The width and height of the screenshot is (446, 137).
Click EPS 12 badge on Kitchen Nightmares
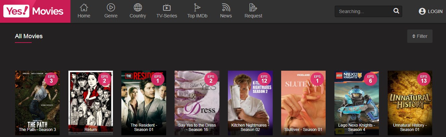click(264, 79)
